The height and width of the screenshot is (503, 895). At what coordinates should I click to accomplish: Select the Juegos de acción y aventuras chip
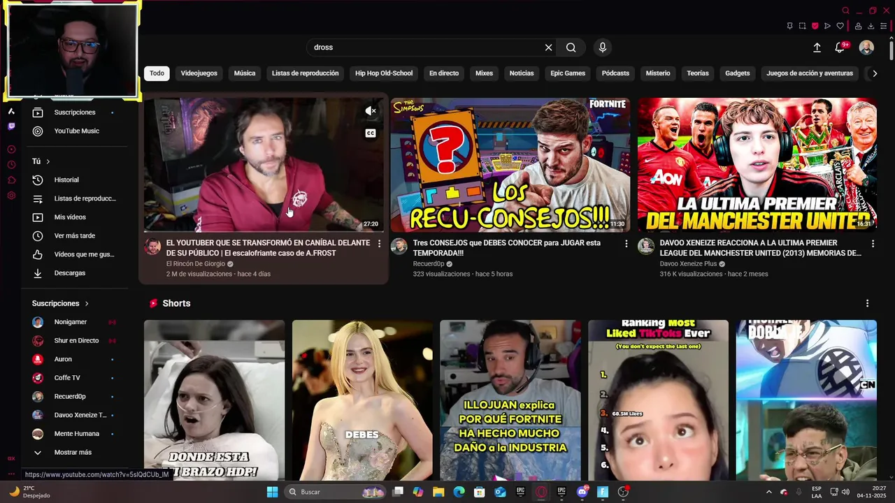point(810,73)
